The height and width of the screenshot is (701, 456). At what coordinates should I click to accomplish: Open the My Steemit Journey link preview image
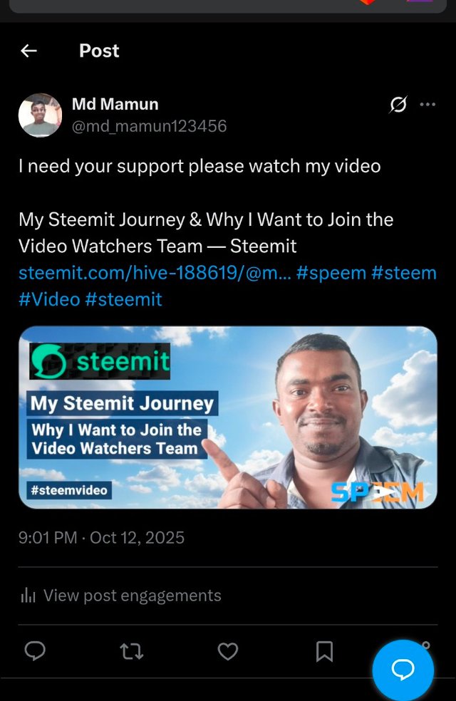click(x=228, y=417)
